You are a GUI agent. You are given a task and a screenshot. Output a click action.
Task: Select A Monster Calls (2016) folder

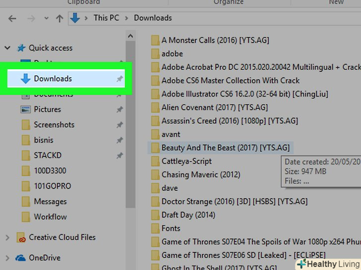[215, 40]
